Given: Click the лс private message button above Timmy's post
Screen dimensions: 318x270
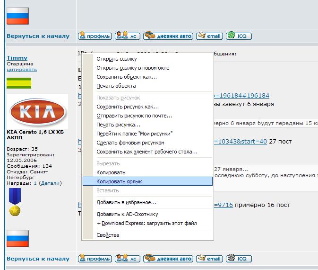Looking at the screenshot, I should coord(128,36).
